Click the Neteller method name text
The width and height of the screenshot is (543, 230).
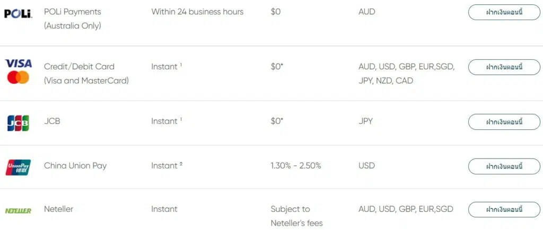58,209
